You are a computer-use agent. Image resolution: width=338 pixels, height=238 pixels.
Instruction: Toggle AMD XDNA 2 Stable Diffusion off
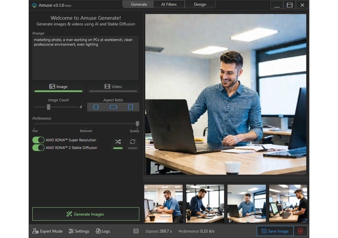point(38,148)
